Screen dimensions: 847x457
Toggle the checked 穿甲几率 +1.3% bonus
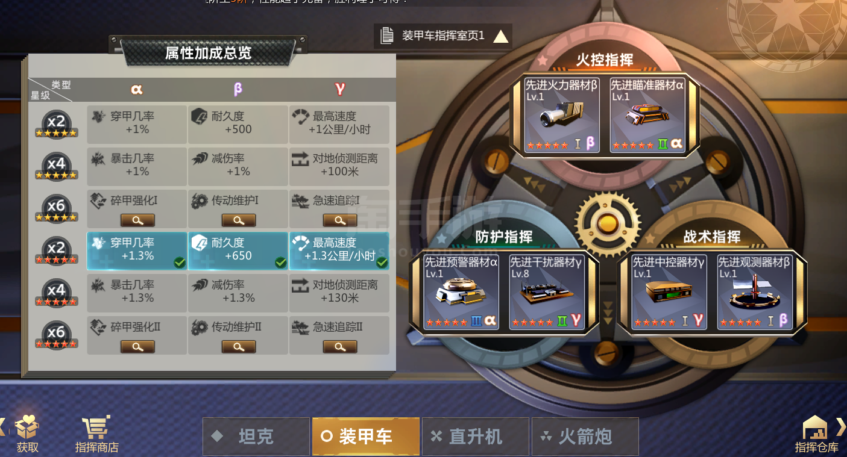[x=137, y=251]
